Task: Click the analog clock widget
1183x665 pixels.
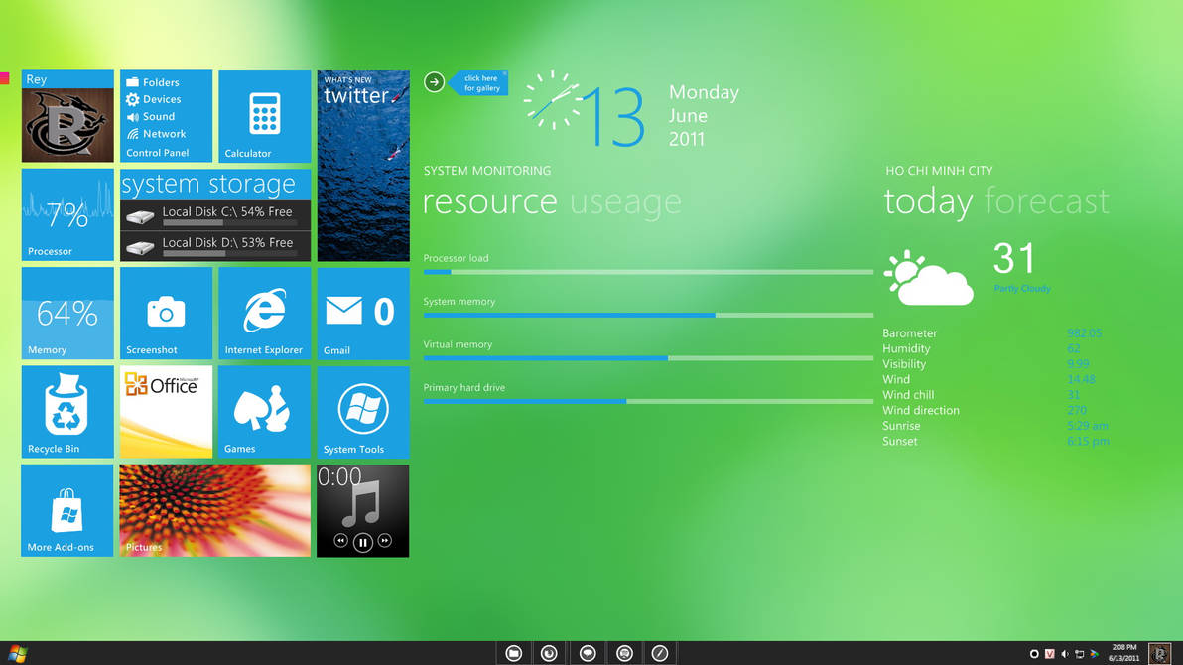Action: coord(553,100)
